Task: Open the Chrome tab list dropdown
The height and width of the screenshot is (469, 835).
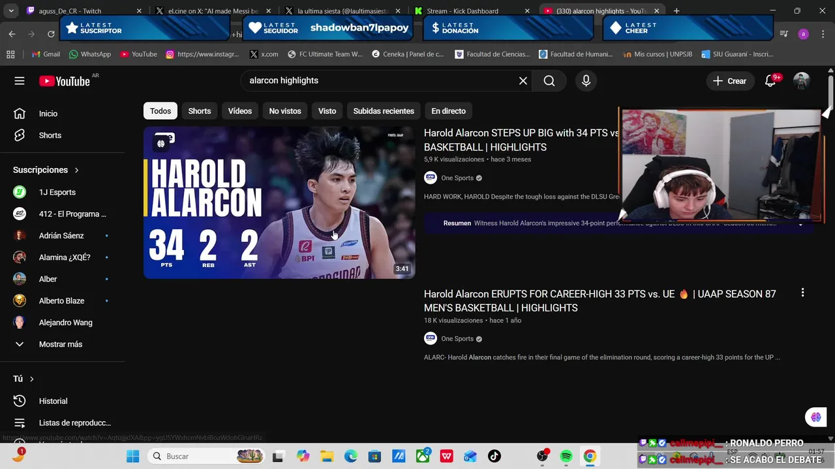Action: (11, 11)
